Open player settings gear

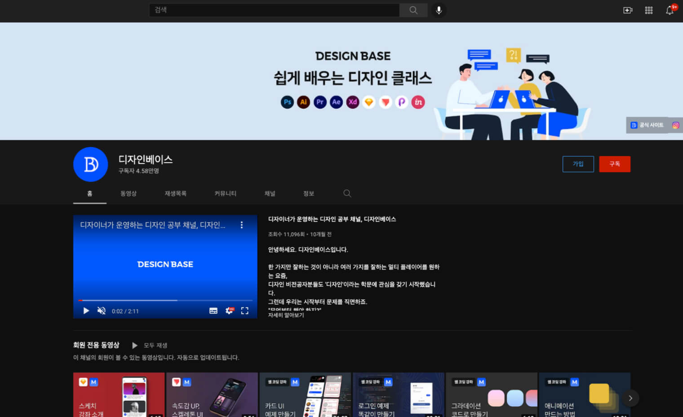point(229,311)
